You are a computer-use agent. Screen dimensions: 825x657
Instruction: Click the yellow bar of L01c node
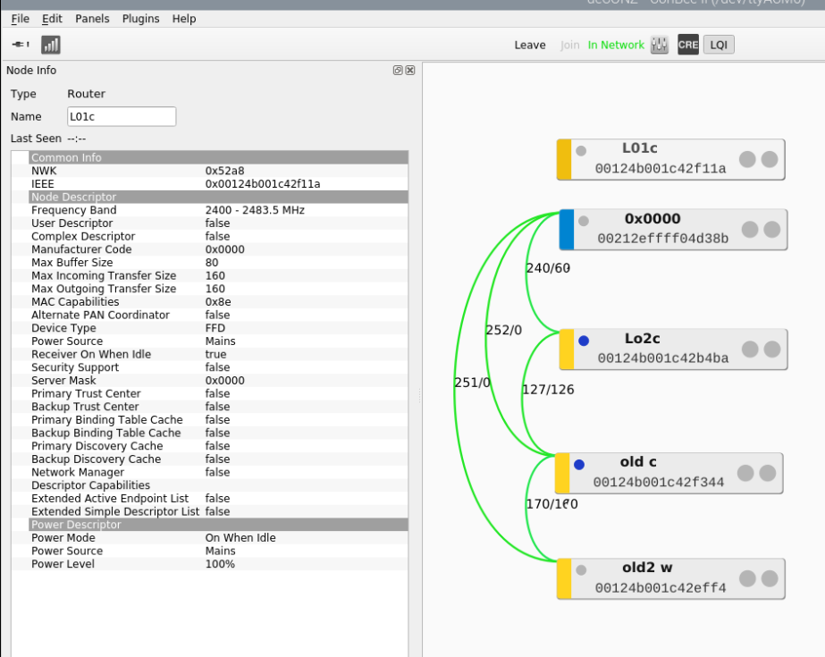pyautogui.click(x=564, y=159)
